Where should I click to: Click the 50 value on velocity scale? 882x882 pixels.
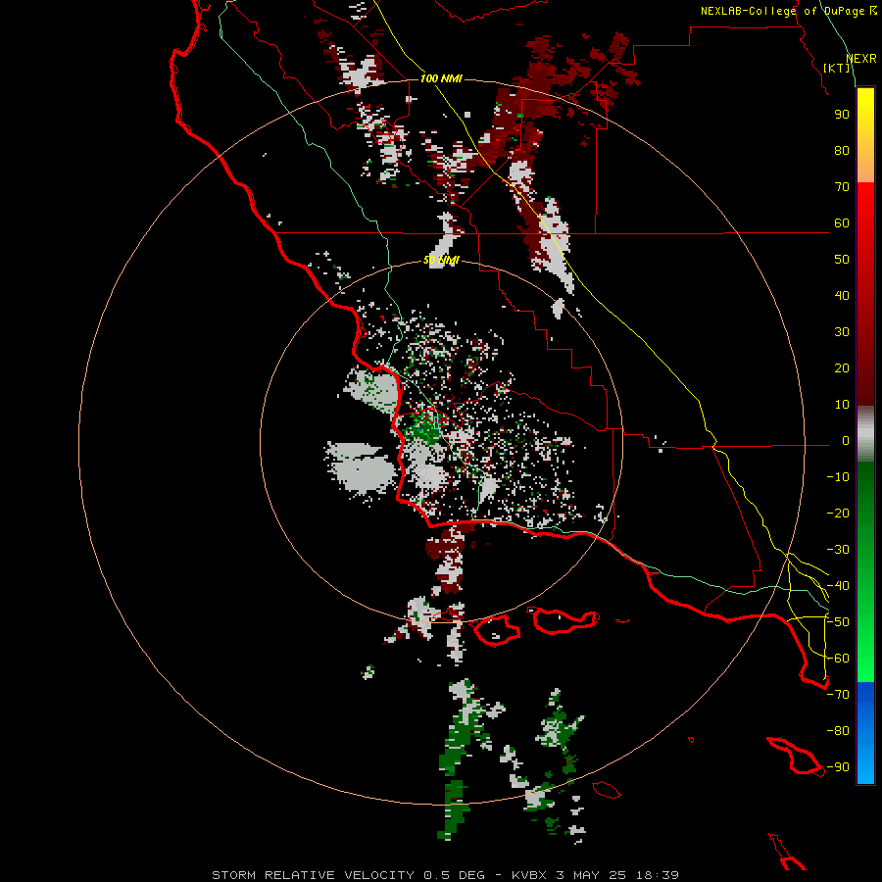(842, 260)
